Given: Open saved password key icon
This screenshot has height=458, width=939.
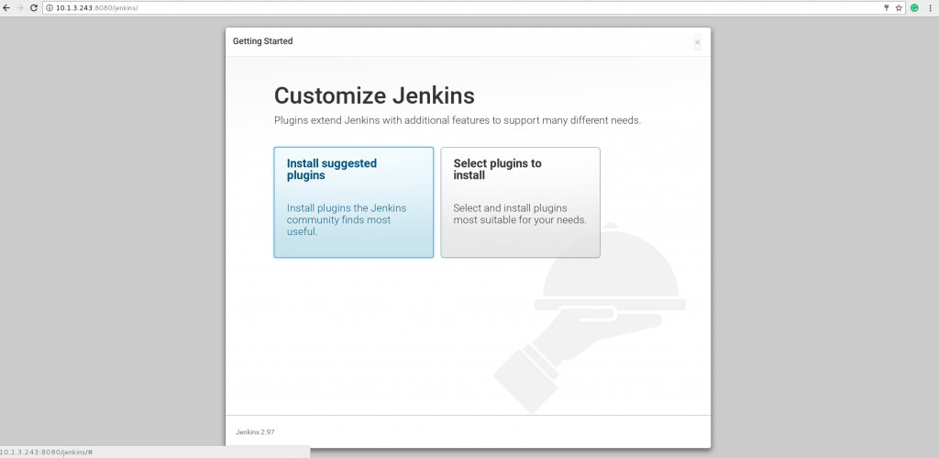Looking at the screenshot, I should [x=887, y=7].
